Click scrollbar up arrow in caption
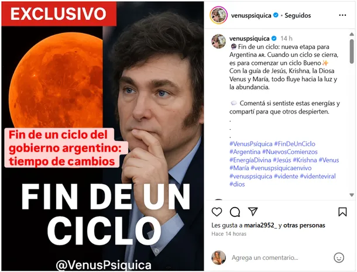Image resolution: width=357 pixels, height=272 pixels. click(x=352, y=34)
